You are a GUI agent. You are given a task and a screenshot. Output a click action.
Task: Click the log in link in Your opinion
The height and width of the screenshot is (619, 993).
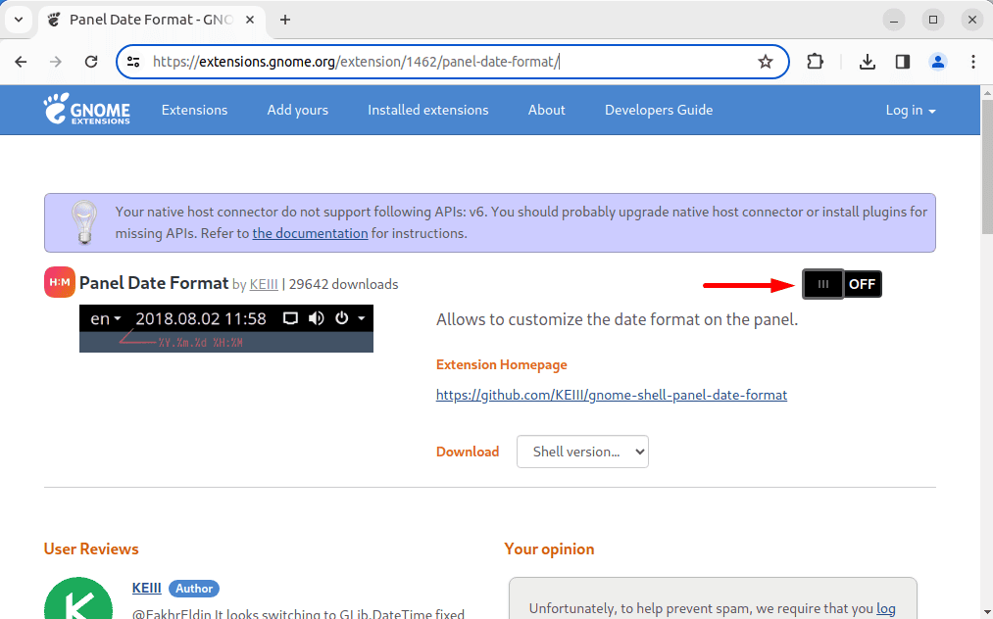[885, 609]
